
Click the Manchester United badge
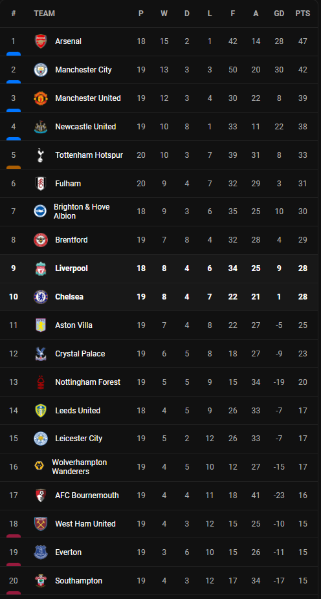[x=41, y=98]
